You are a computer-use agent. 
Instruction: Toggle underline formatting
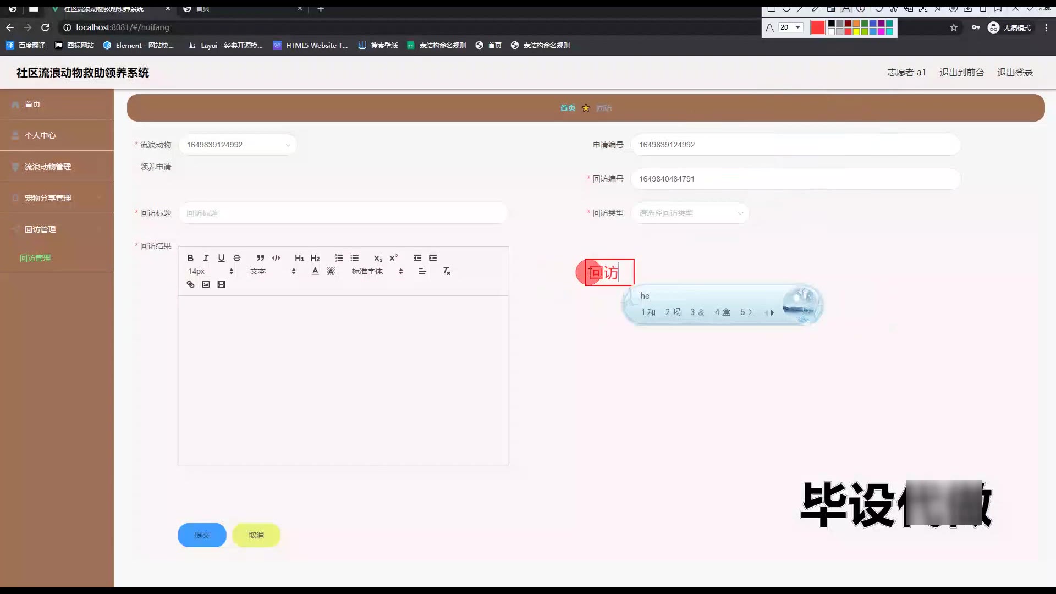coord(221,258)
